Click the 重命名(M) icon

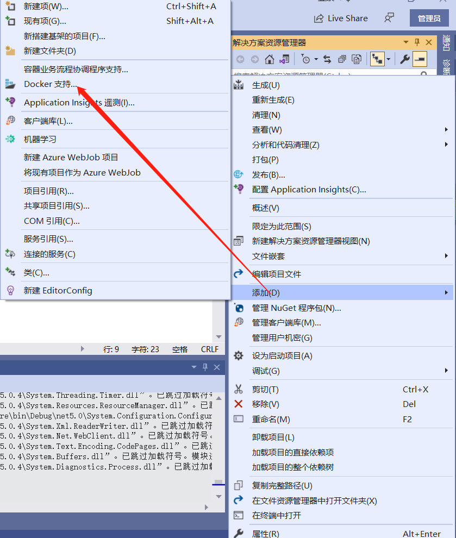pyautogui.click(x=239, y=419)
